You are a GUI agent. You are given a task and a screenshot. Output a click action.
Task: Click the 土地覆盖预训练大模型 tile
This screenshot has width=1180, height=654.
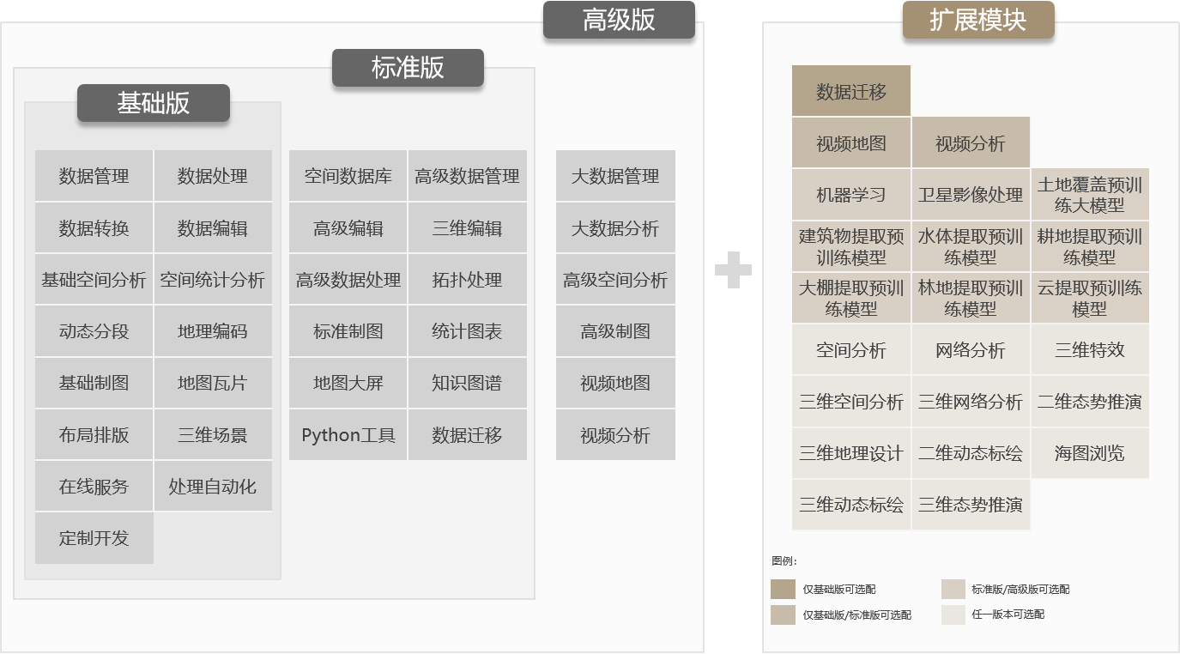(1090, 195)
